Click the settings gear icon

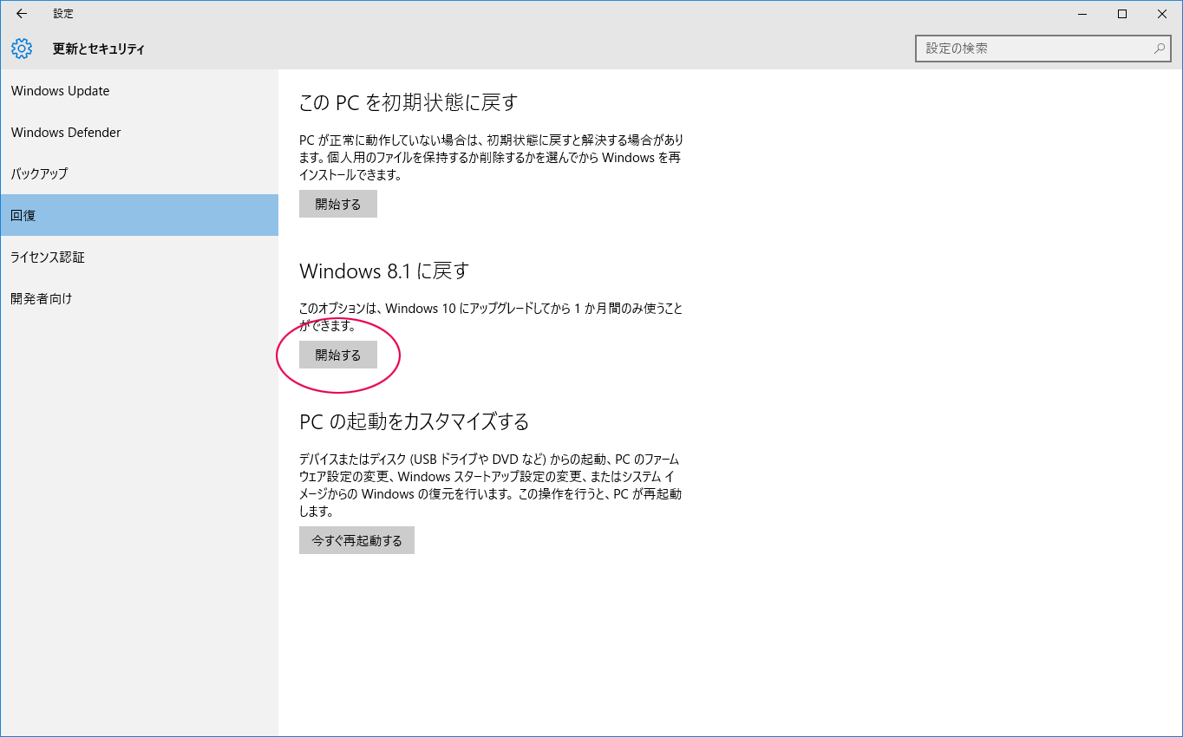[x=22, y=49]
